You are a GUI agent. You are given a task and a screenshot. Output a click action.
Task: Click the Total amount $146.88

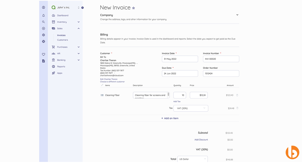coord(229,159)
